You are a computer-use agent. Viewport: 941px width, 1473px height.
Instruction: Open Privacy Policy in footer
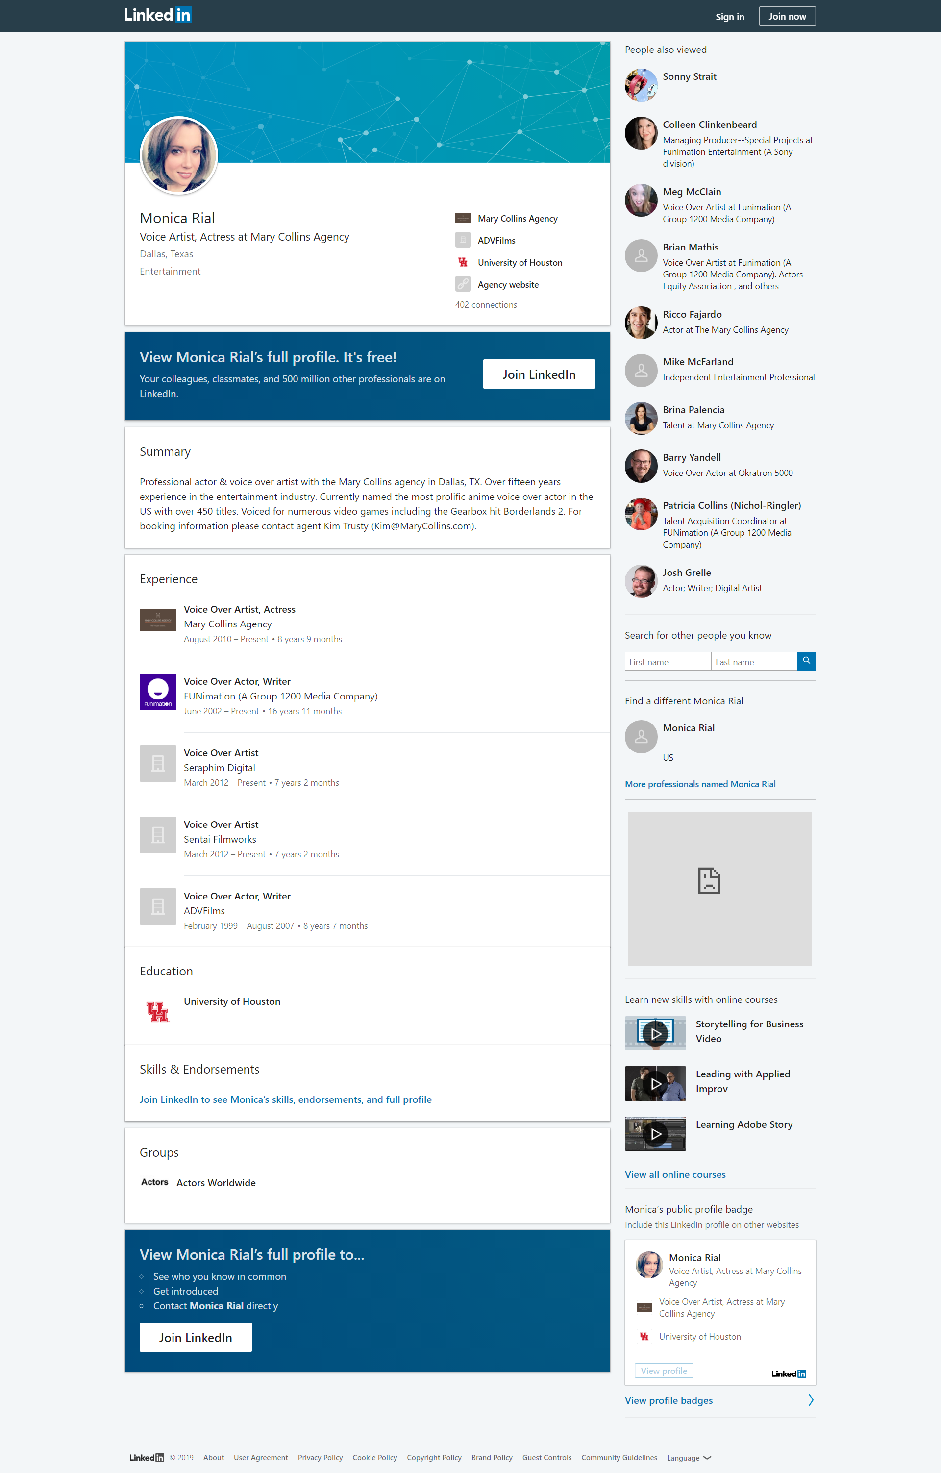(321, 1458)
